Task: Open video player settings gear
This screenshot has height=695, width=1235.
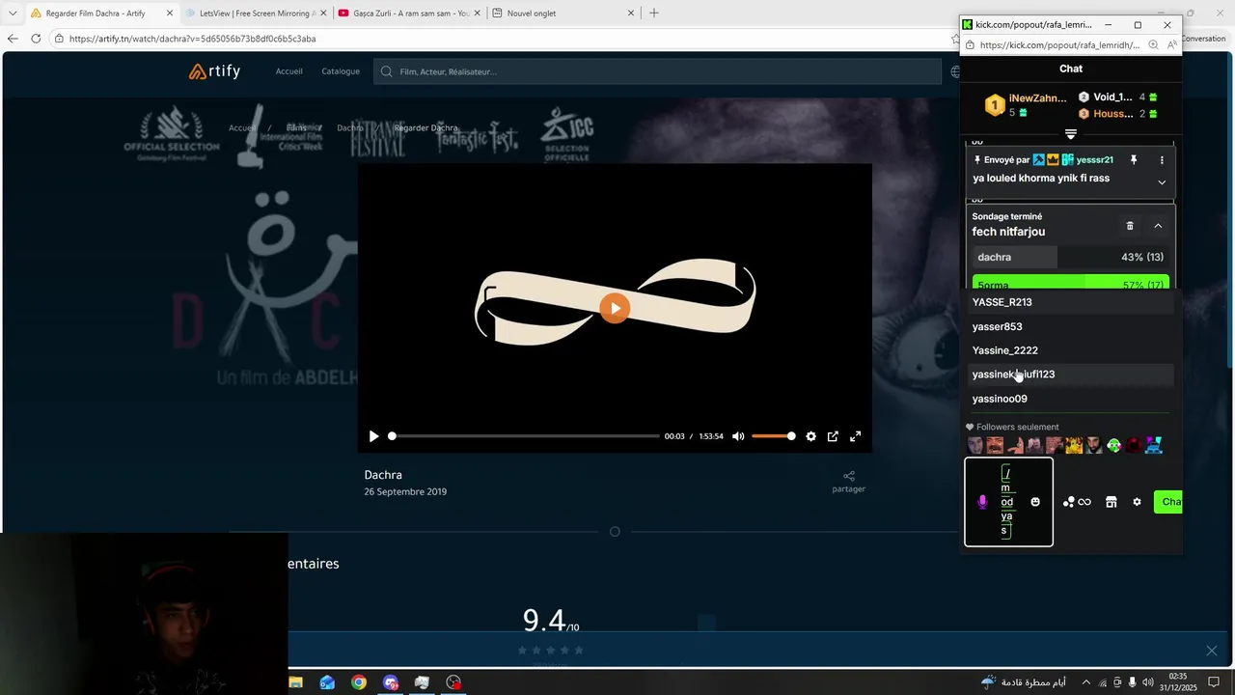Action: pyautogui.click(x=810, y=436)
